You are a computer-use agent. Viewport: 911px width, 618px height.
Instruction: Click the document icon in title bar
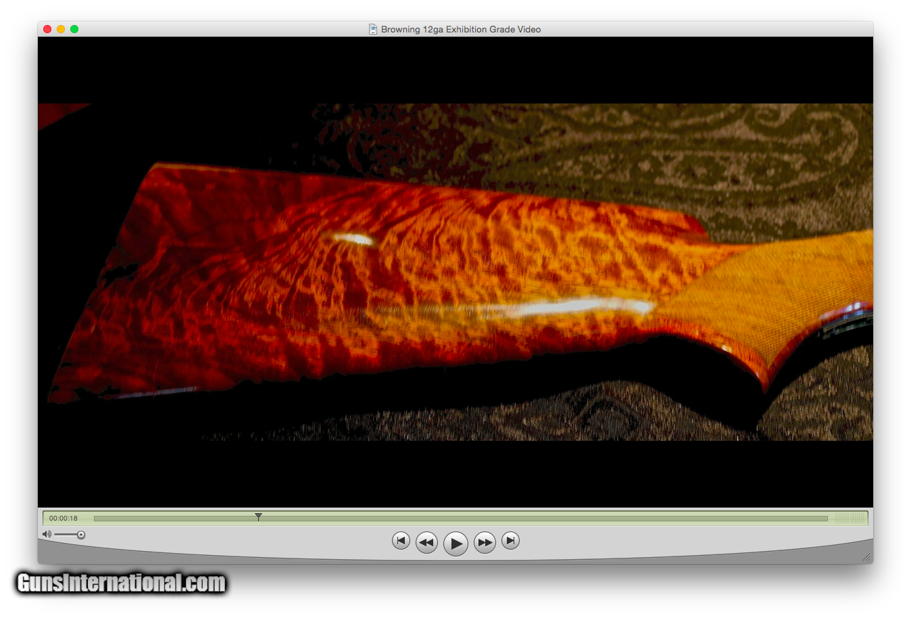pyautogui.click(x=372, y=29)
